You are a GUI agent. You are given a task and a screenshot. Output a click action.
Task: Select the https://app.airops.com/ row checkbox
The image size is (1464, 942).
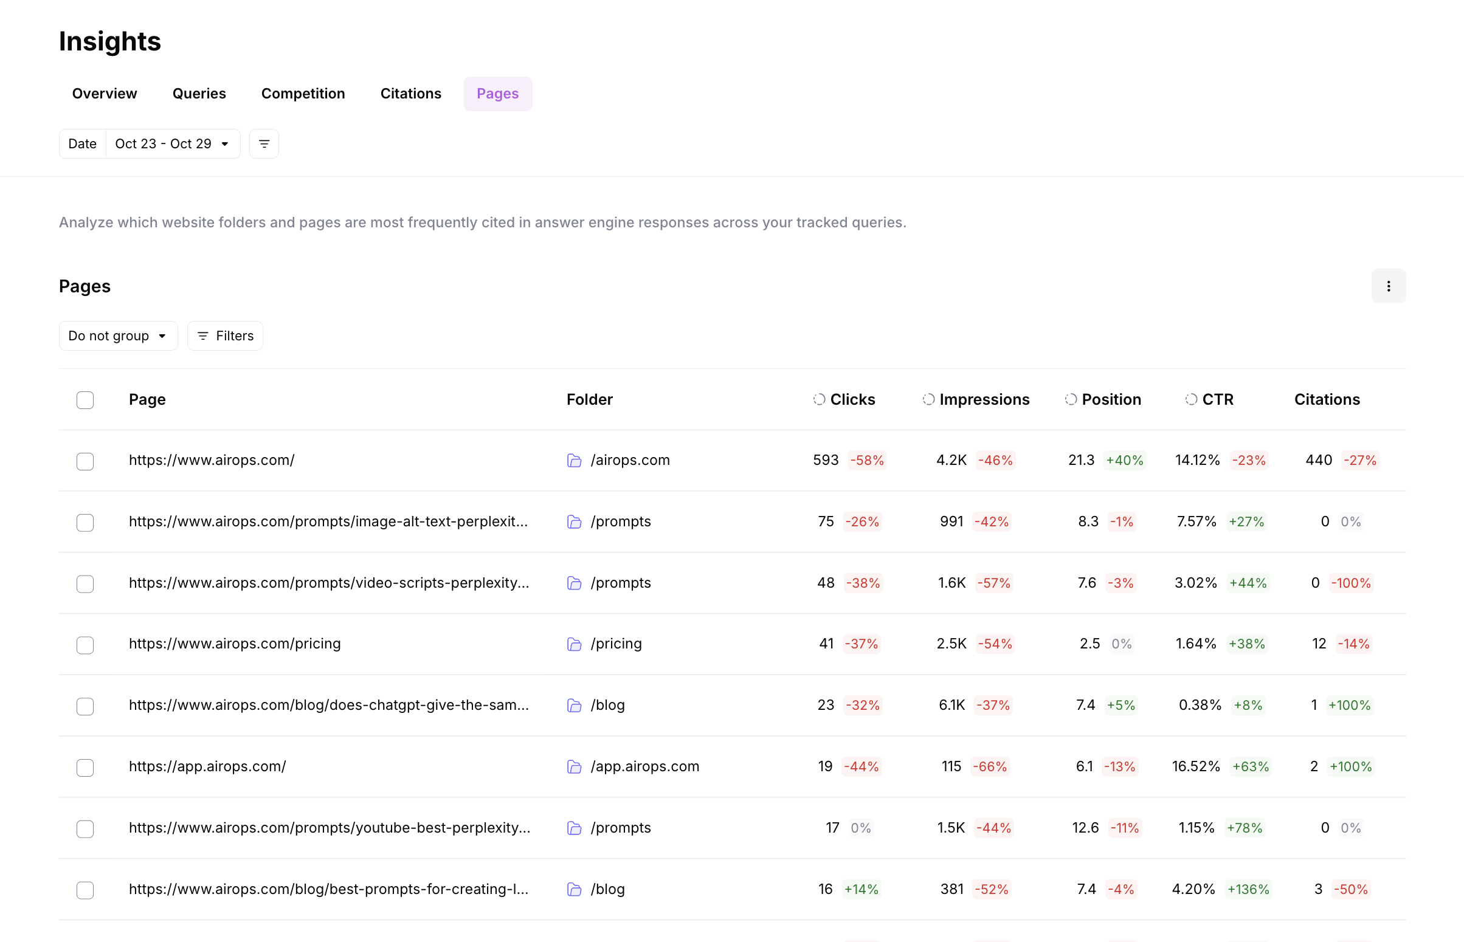pos(85,767)
